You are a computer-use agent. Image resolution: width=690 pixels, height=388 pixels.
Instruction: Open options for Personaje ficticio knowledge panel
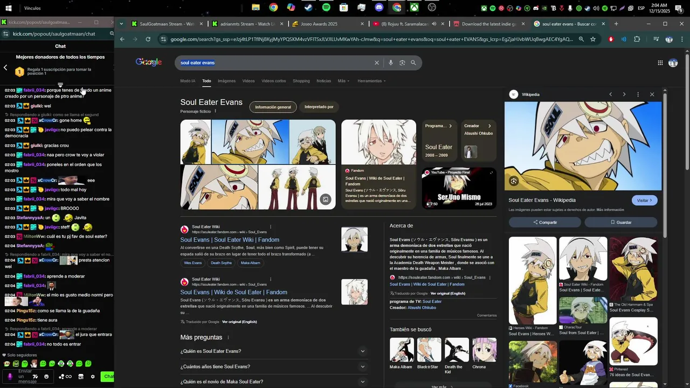(x=215, y=112)
